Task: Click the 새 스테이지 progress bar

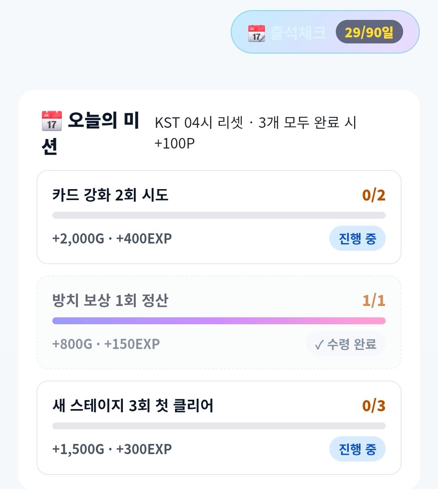Action: pos(219,426)
